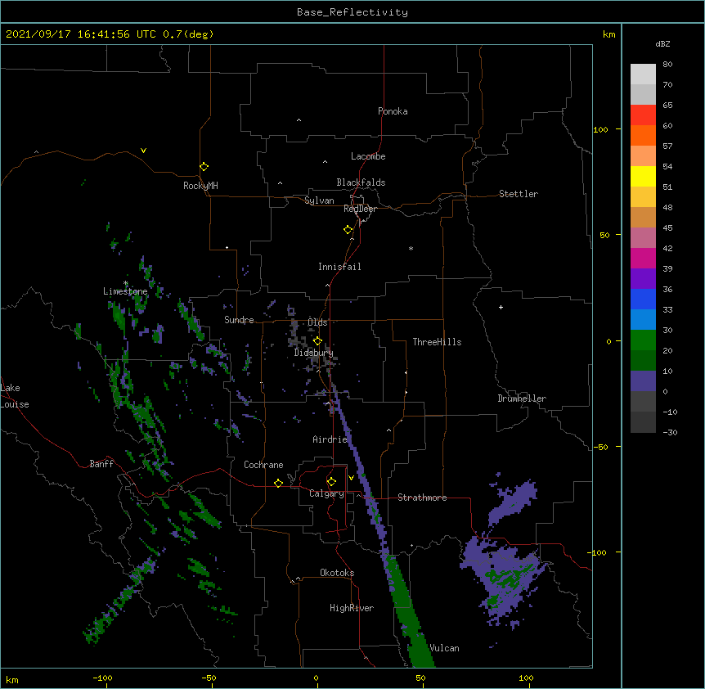Image resolution: width=705 pixels, height=689 pixels.
Task: Click the Sylvan label
Action: click(x=319, y=200)
